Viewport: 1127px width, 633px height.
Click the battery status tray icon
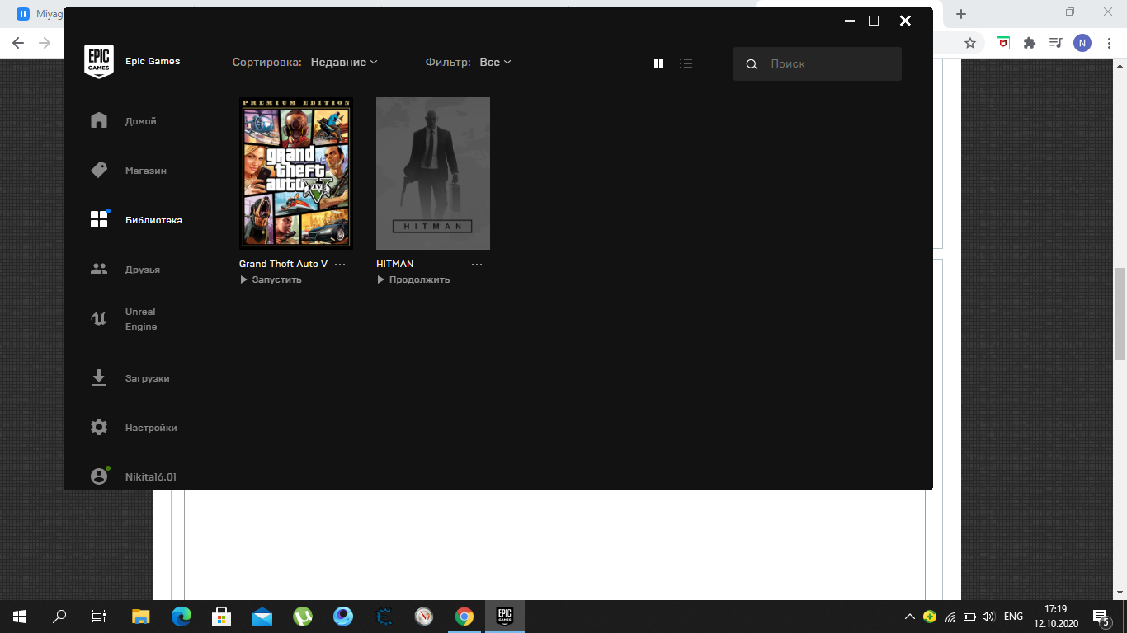(x=969, y=617)
